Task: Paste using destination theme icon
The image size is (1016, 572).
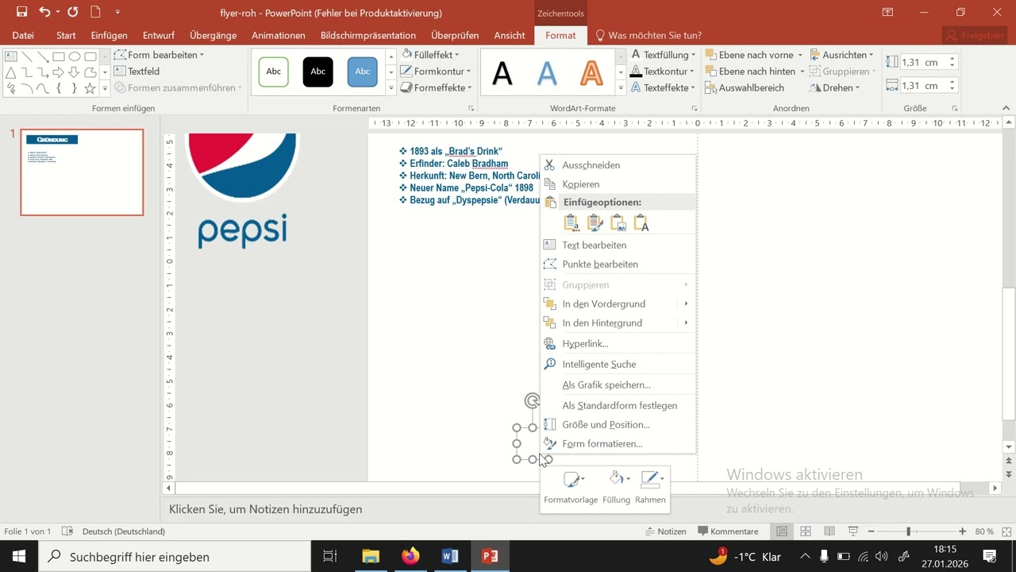Action: [x=571, y=224]
